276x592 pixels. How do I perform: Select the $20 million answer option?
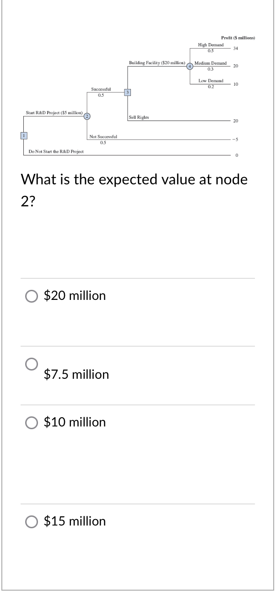(x=31, y=296)
